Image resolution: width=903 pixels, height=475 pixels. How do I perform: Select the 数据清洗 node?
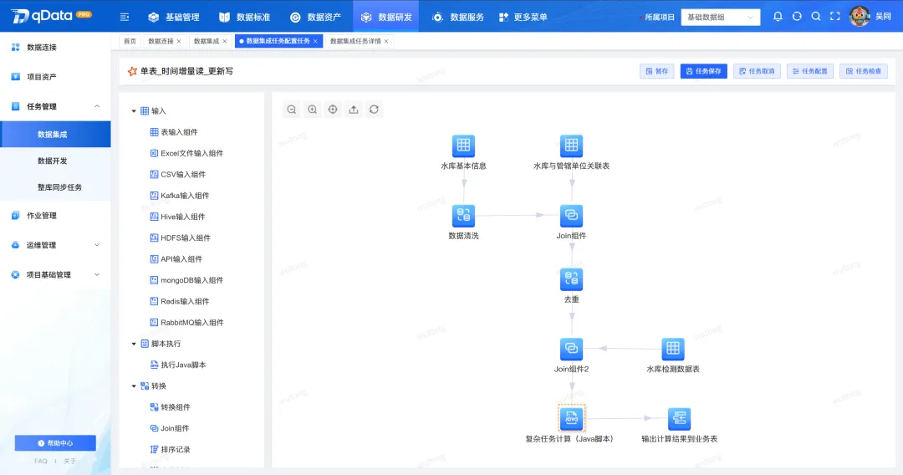coord(463,215)
